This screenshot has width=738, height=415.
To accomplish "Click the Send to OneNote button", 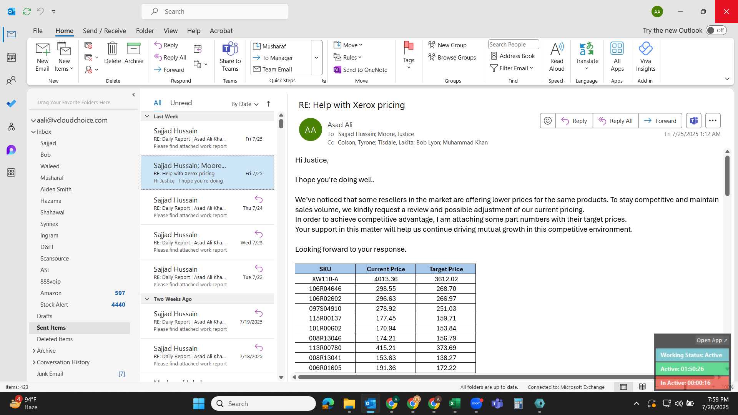I will (361, 70).
